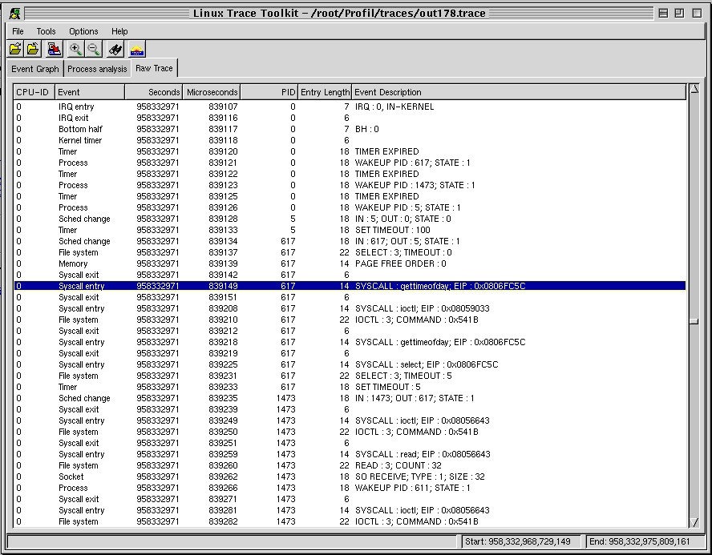
Task: Select 'WAKEUP PID : 1473; STATE : 1' row
Action: [350, 185]
